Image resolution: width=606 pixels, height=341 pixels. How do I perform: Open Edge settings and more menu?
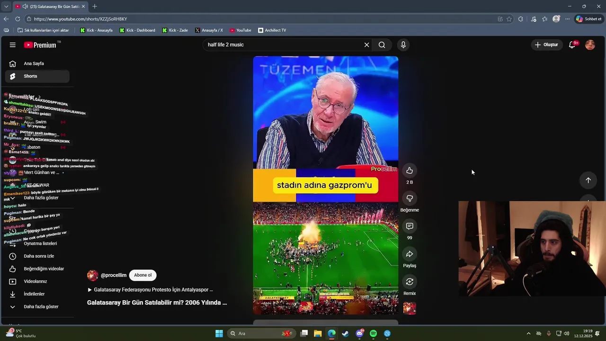click(x=567, y=19)
